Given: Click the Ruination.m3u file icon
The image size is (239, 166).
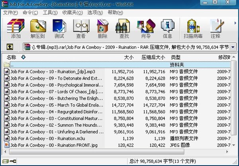Looking at the screenshot, I should [7, 138].
